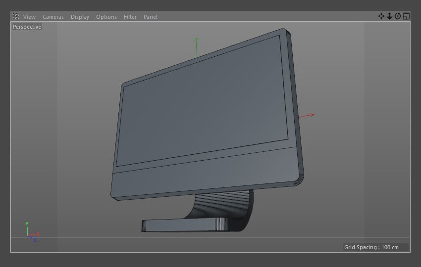Open the Options menu
421x267 pixels.
(106, 17)
